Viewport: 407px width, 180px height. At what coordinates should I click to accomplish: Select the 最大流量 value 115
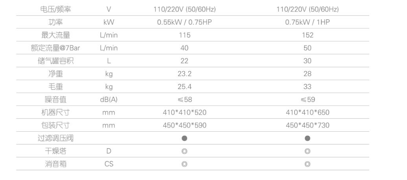(x=185, y=35)
